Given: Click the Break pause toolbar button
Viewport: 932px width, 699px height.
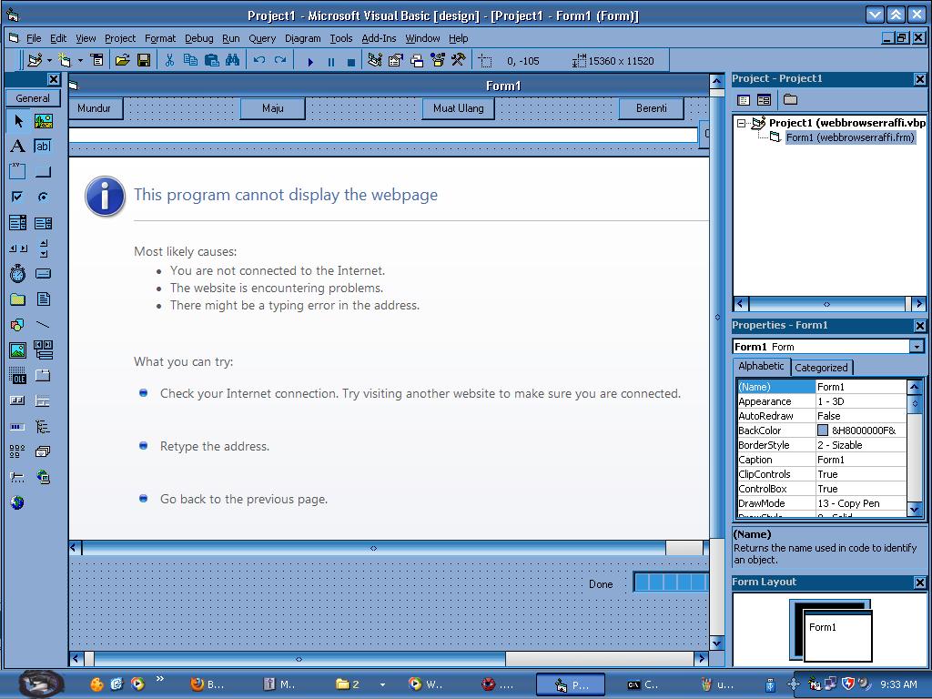Looking at the screenshot, I should pos(331,61).
